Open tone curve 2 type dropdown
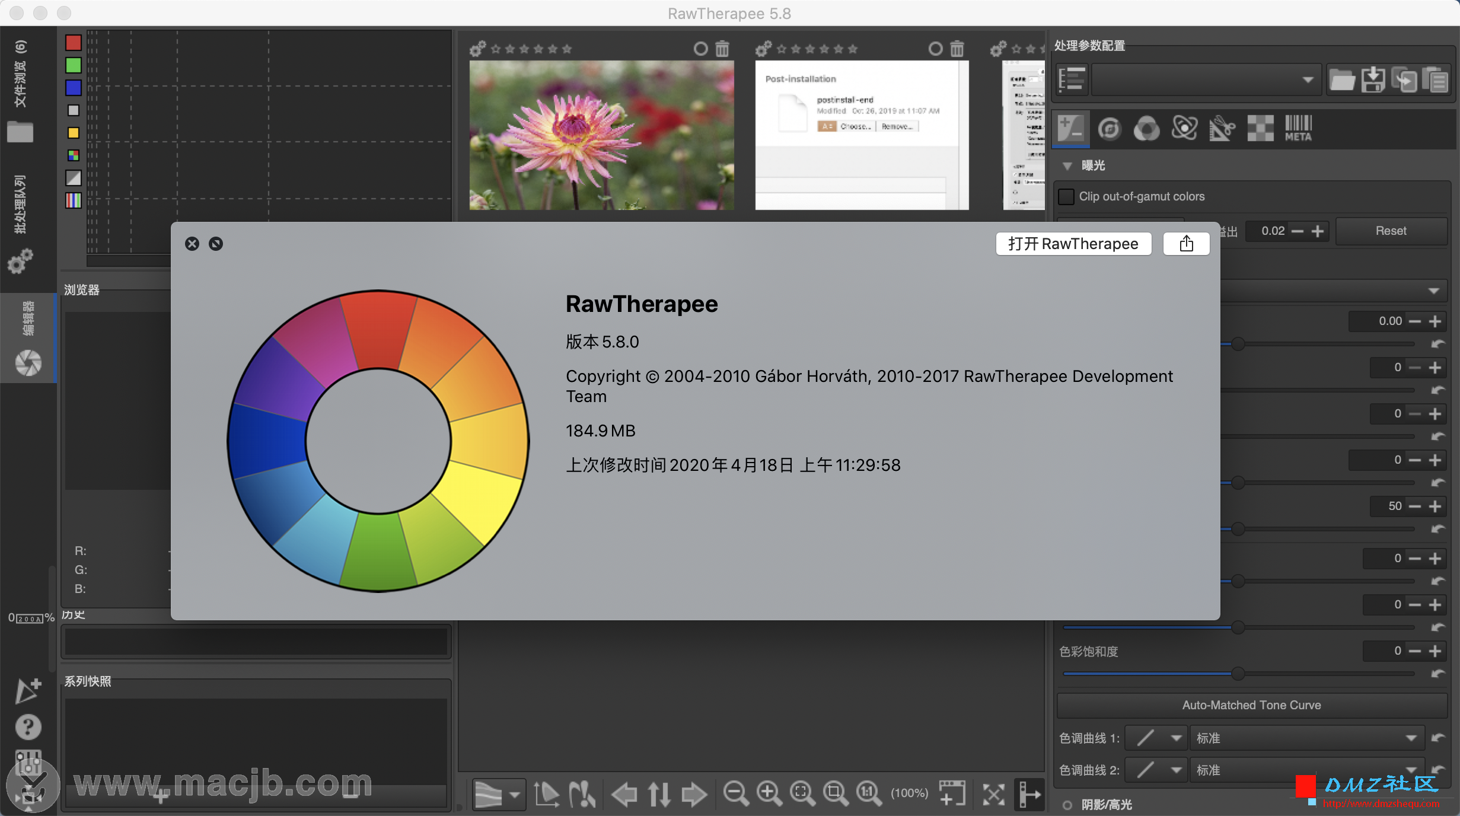 click(1156, 770)
